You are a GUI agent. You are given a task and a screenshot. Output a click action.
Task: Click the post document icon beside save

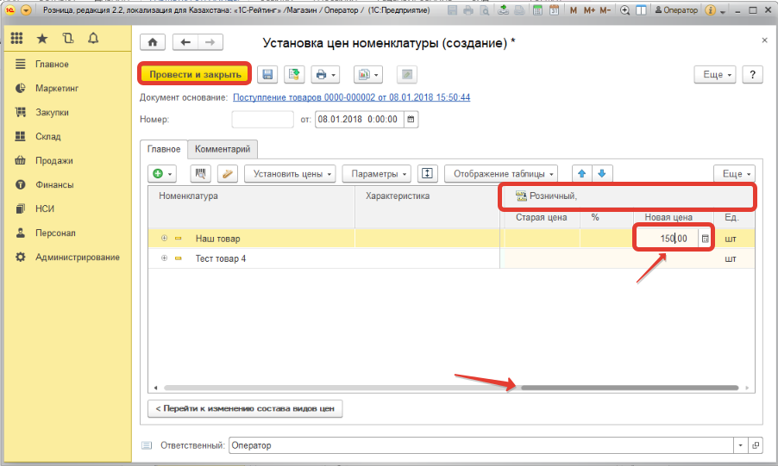point(295,75)
